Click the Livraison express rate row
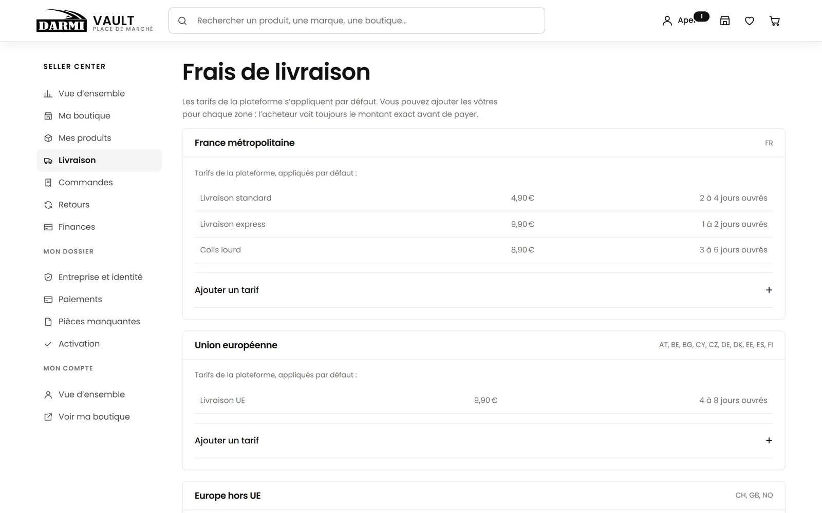Image resolution: width=822 pixels, height=513 pixels. 483,224
